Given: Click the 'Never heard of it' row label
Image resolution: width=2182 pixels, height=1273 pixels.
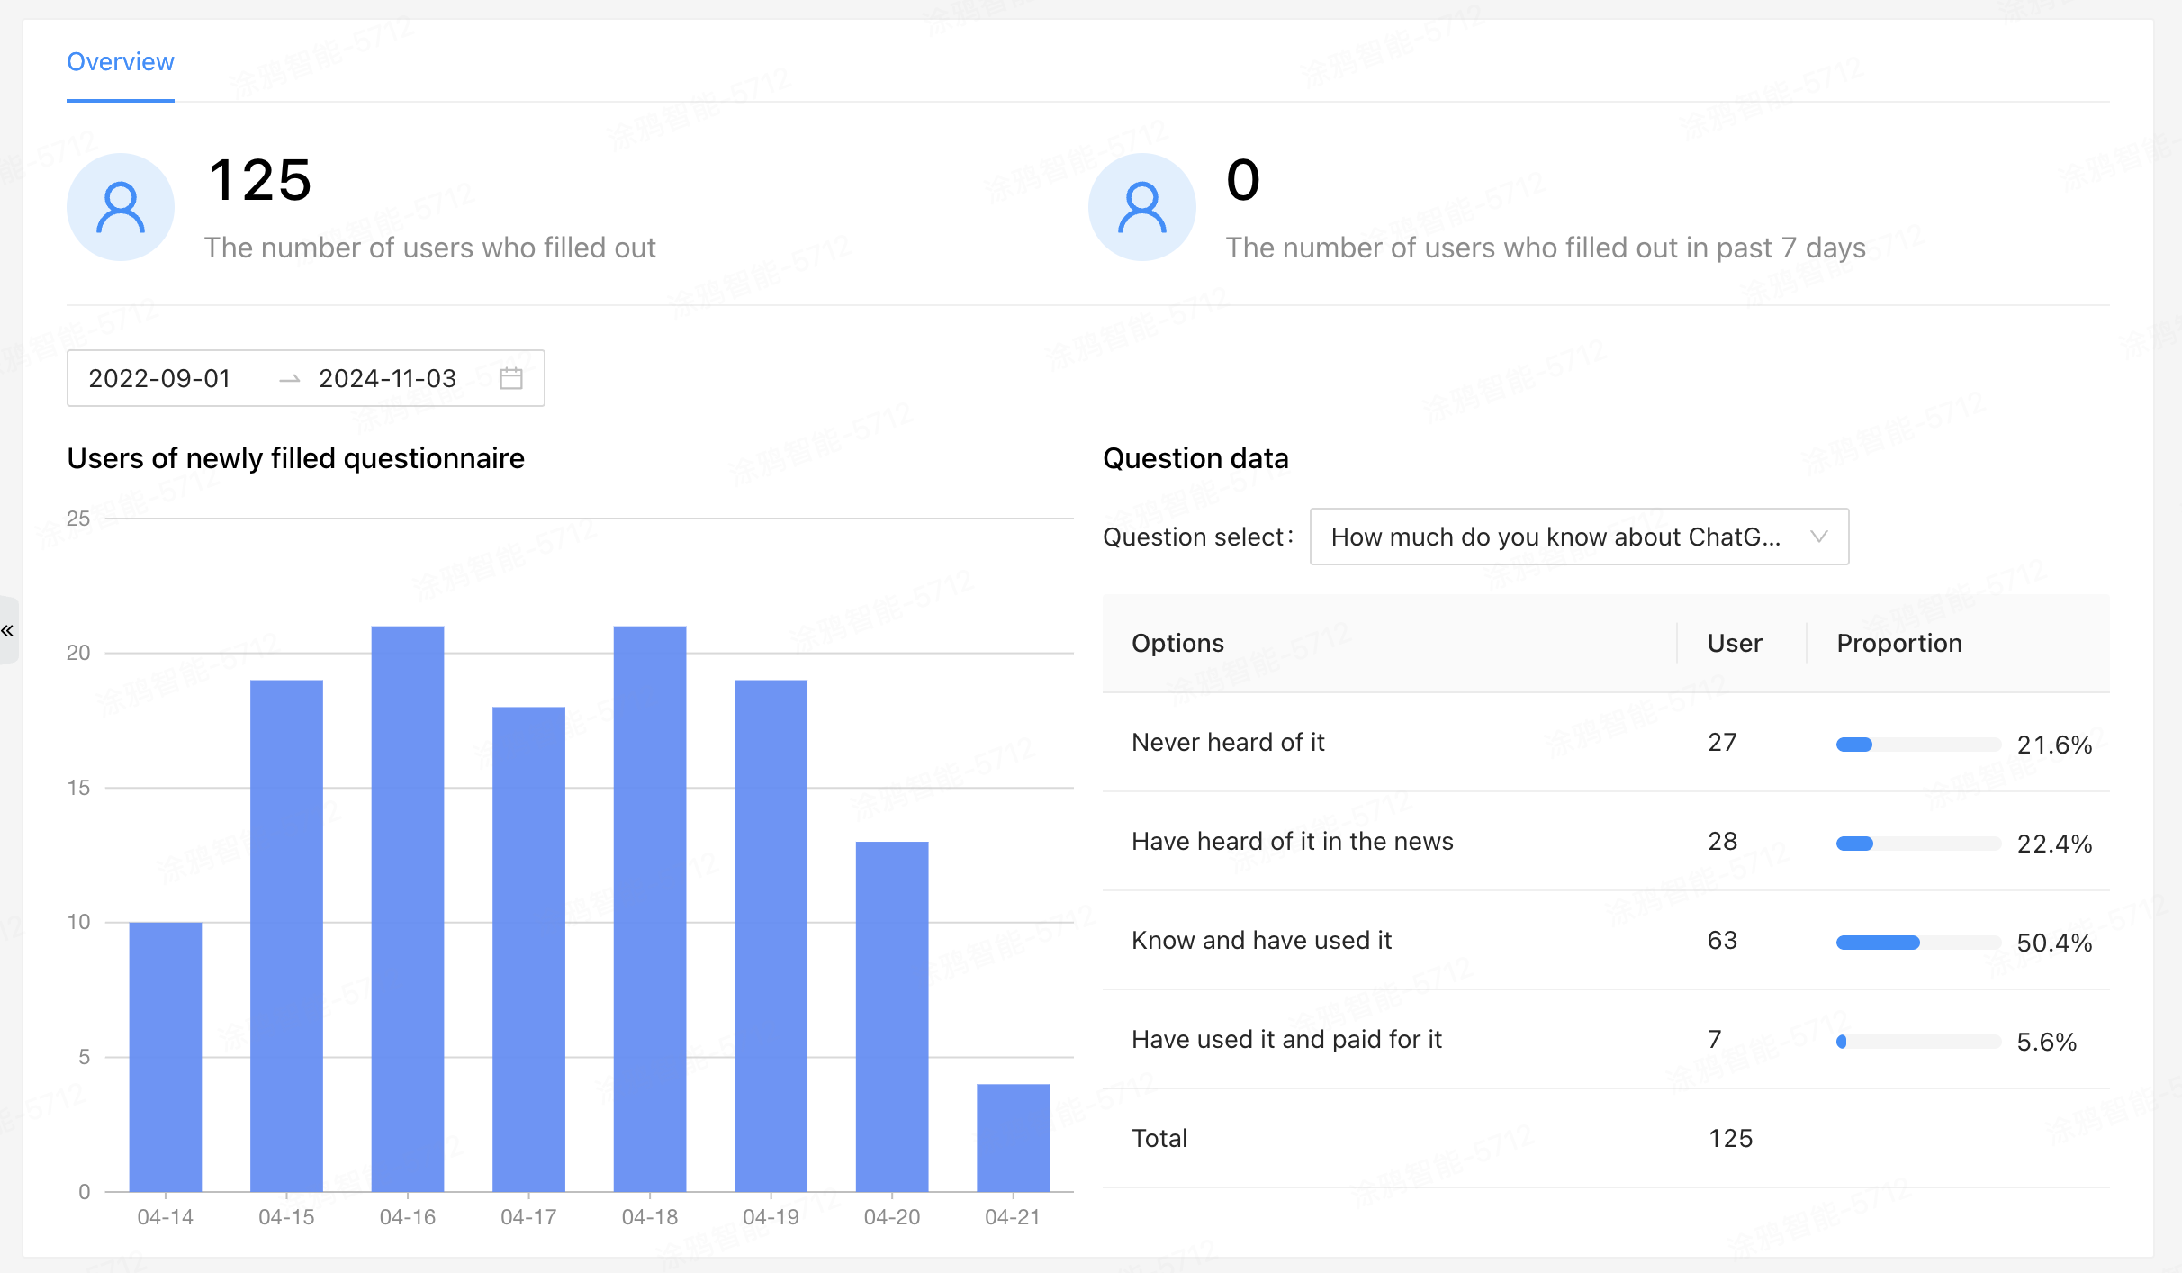Looking at the screenshot, I should (x=1228, y=742).
